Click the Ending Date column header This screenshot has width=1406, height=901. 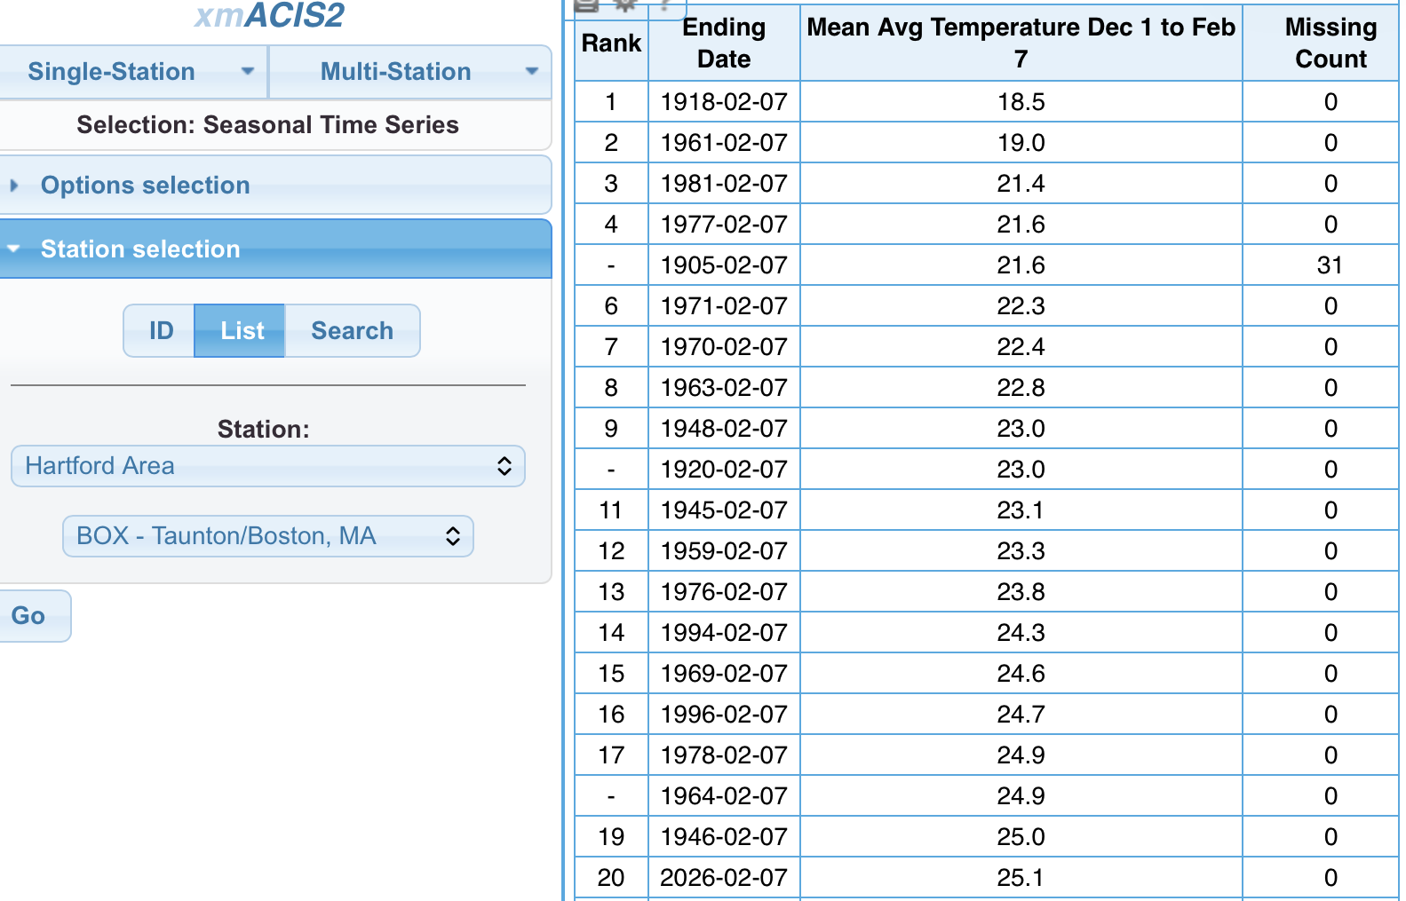point(724,43)
